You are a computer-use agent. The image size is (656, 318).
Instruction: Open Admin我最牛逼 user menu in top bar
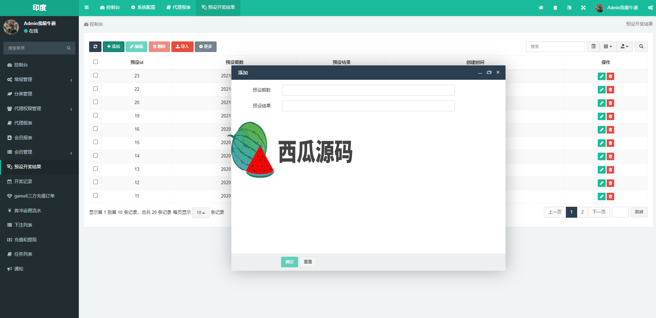pyautogui.click(x=617, y=8)
